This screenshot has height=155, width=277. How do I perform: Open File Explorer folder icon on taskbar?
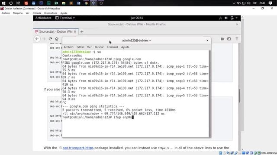64,3
